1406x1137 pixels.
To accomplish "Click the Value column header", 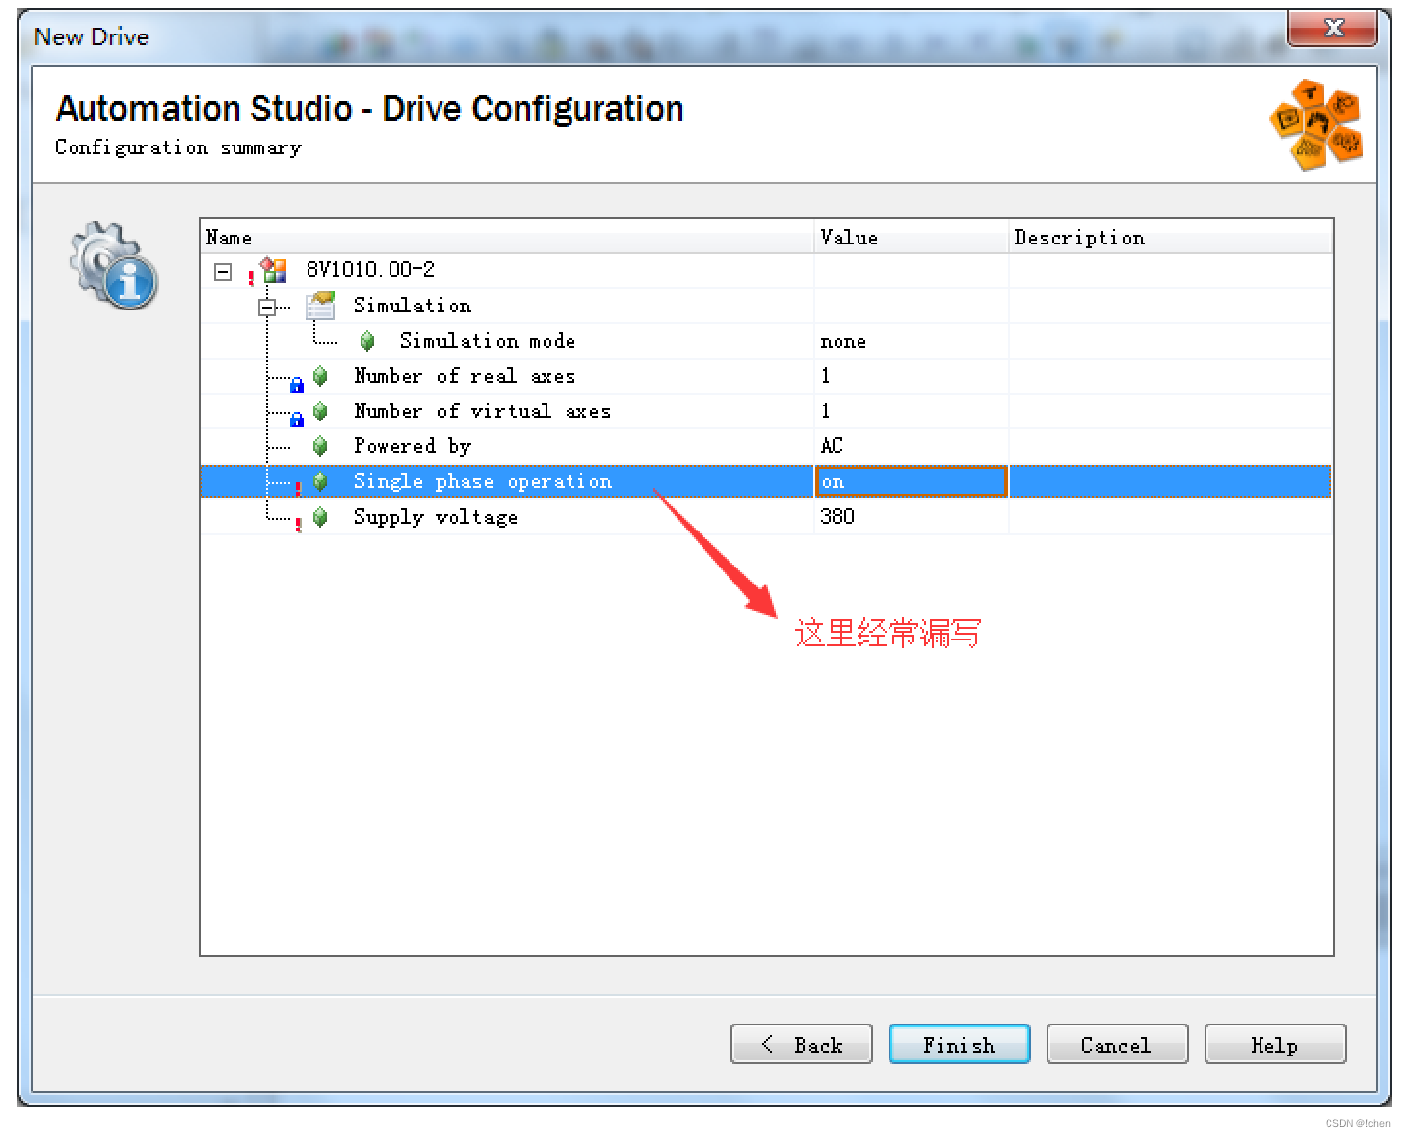I will point(911,238).
